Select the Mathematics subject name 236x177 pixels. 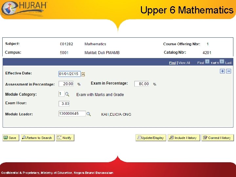(95, 44)
